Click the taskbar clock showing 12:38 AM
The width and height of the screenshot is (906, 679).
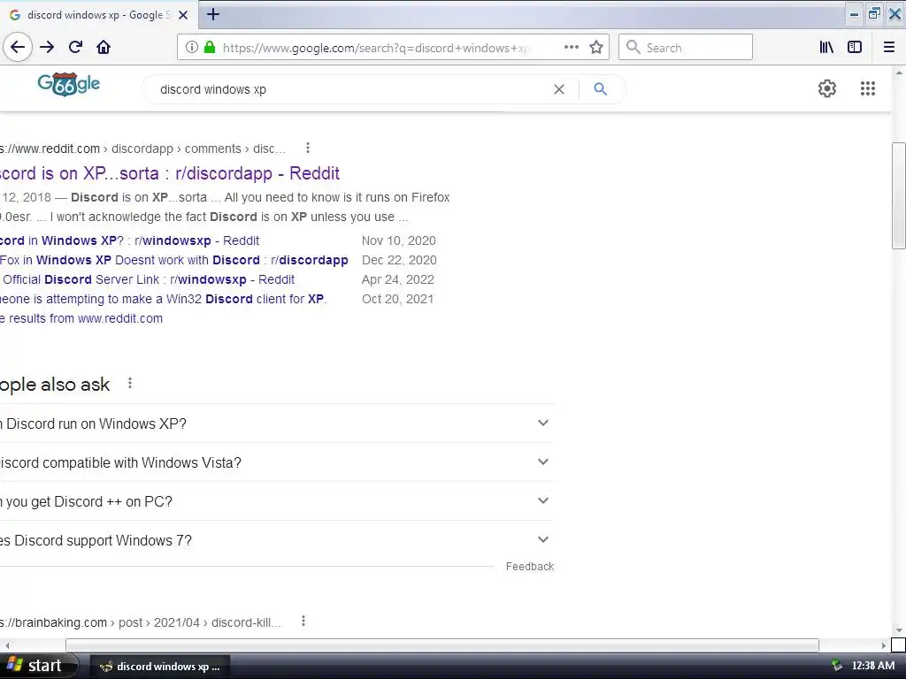tap(873, 666)
